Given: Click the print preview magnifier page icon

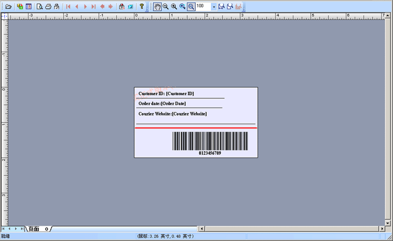Looking at the screenshot, I should coord(39,6).
